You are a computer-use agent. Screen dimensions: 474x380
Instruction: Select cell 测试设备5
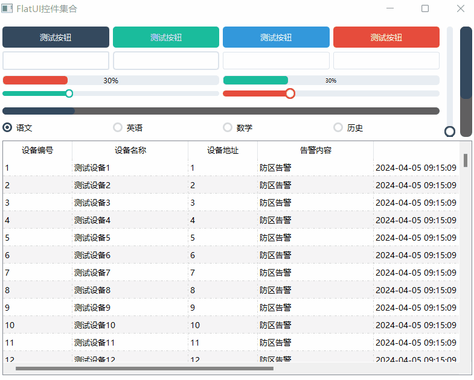click(130, 238)
